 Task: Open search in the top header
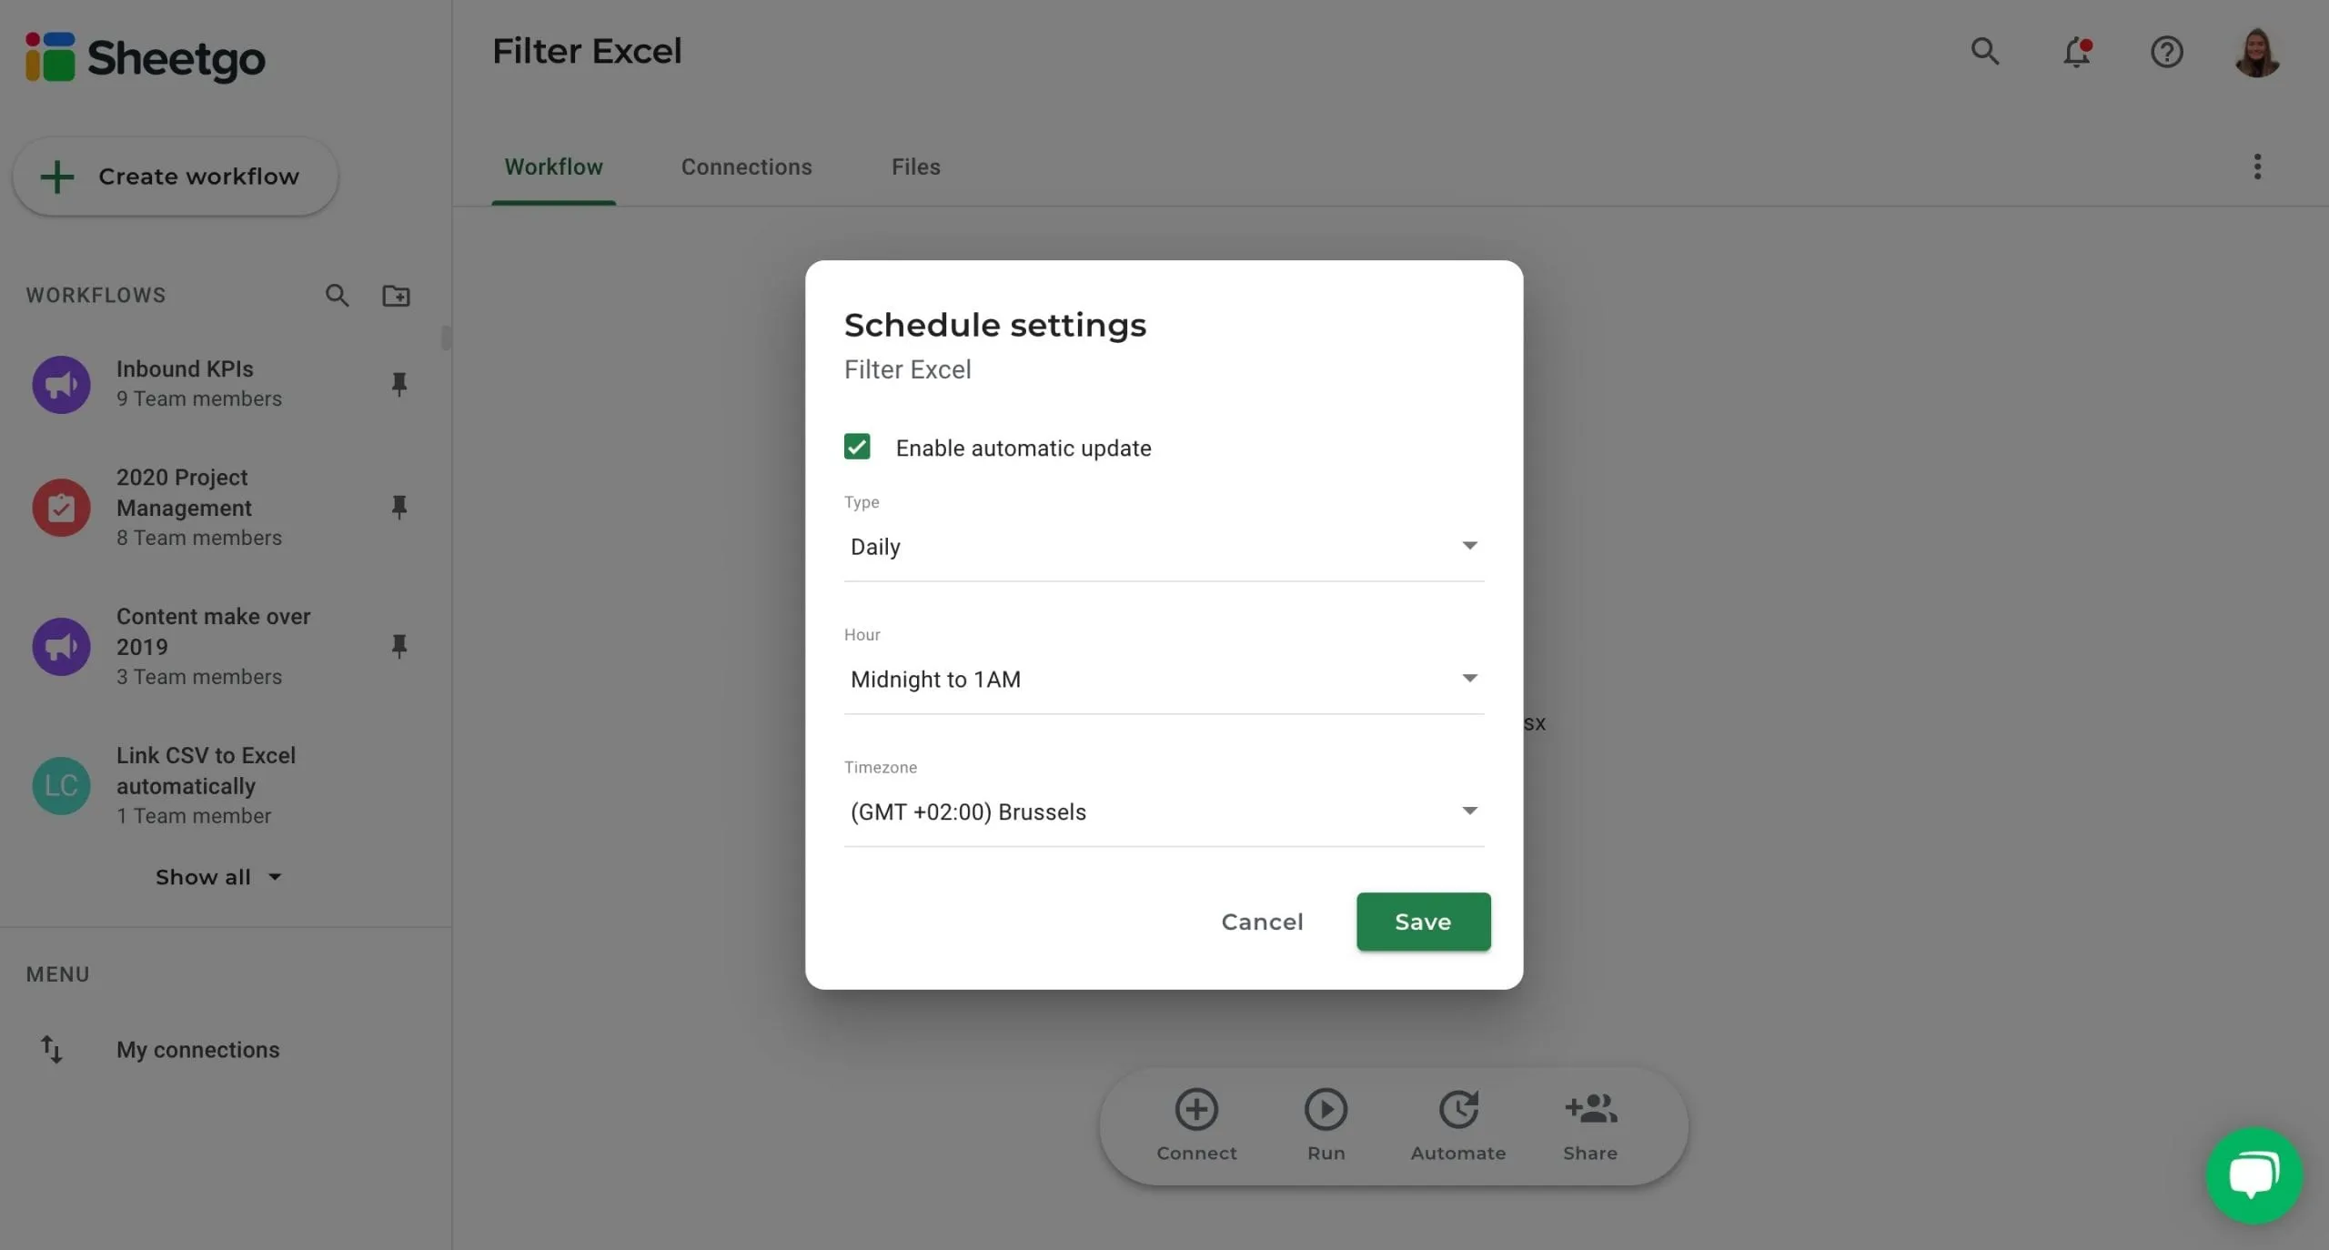click(x=1984, y=52)
